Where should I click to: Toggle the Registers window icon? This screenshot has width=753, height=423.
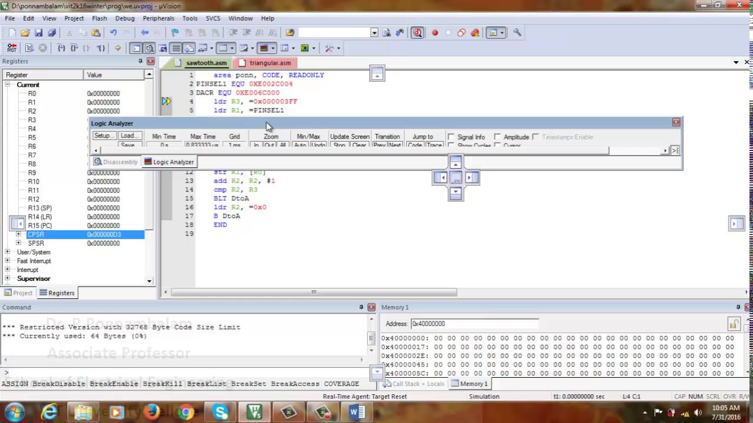(176, 48)
